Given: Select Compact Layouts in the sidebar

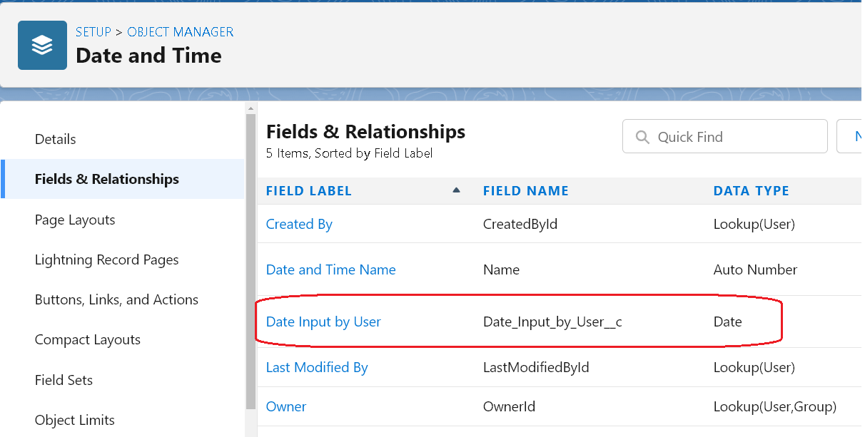Looking at the screenshot, I should coord(87,339).
